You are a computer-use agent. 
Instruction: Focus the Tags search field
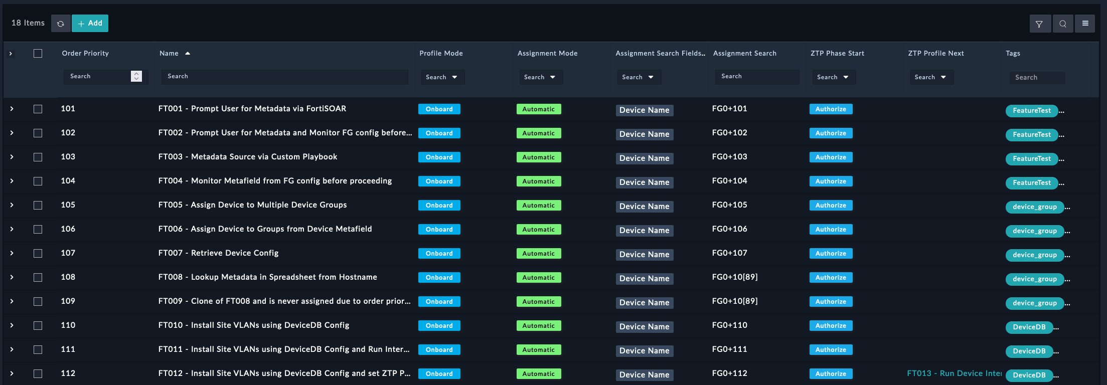(1037, 77)
